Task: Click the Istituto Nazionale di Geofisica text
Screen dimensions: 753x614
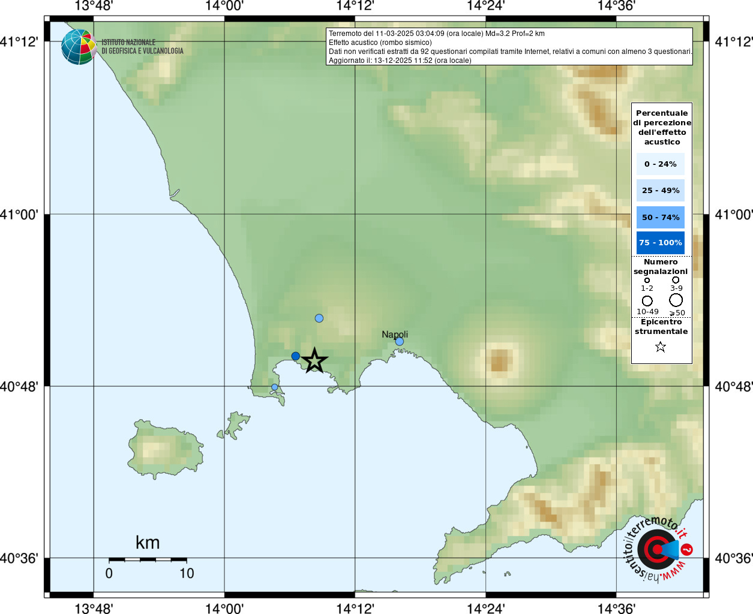Action: point(142,47)
